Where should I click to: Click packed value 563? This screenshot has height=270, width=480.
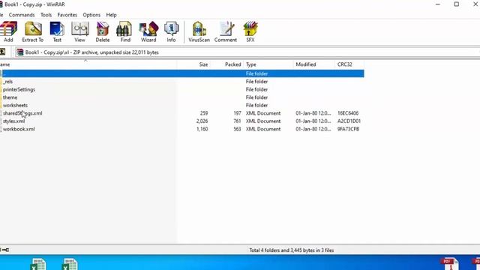tap(237, 129)
